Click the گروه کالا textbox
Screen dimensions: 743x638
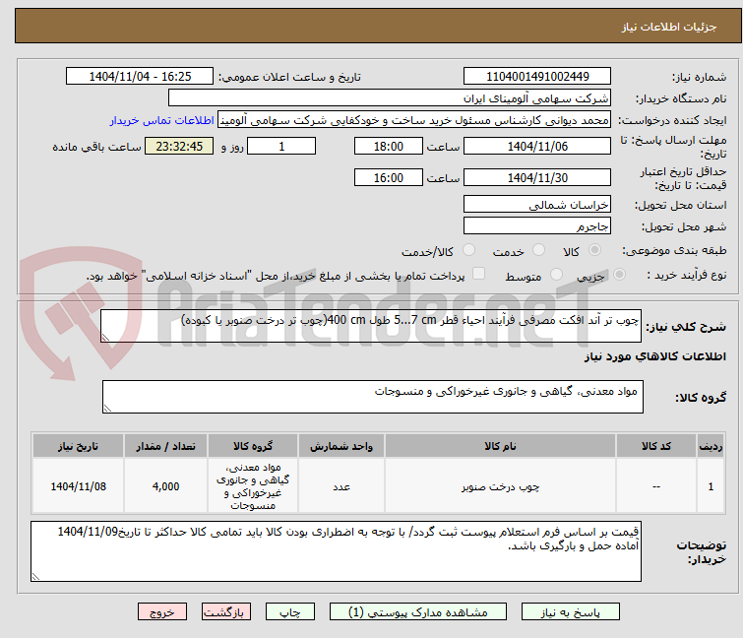373,397
